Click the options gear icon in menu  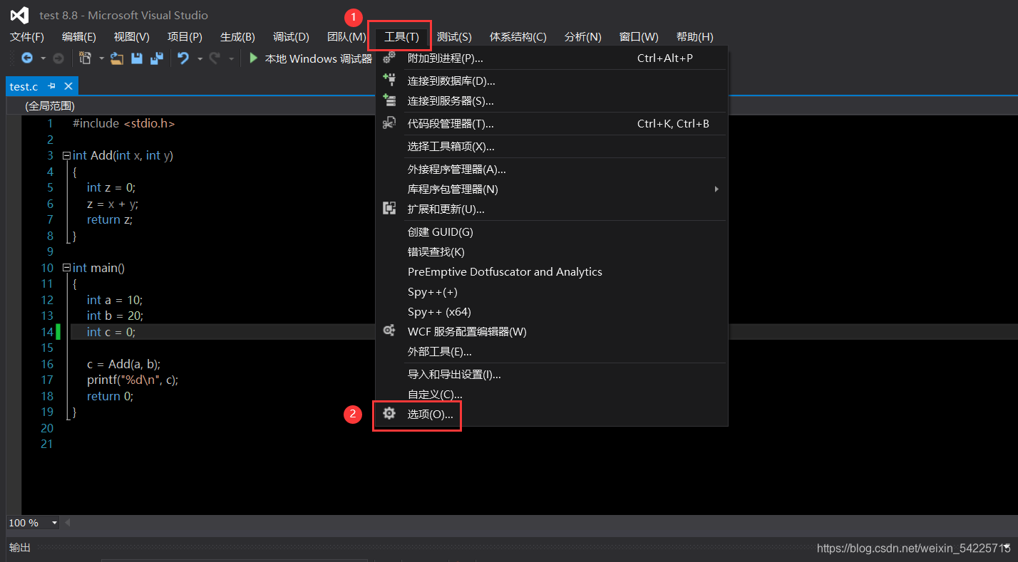[x=389, y=413]
